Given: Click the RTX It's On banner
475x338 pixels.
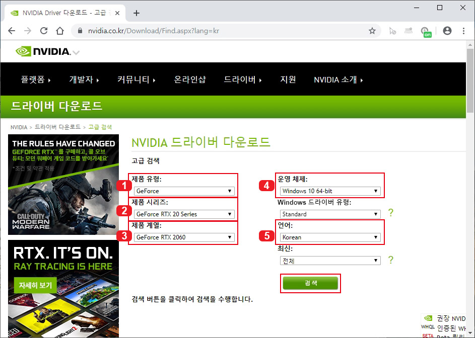Looking at the screenshot, I should (x=63, y=289).
